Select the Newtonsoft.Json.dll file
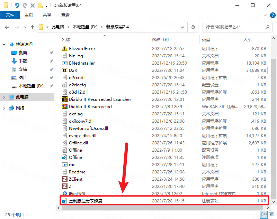Viewport: 277px width, 219px height. coord(88,128)
